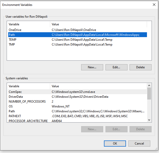This screenshot has height=153, width=159.
Task: Close the Environment Variables dialog
Action: click(154, 5)
